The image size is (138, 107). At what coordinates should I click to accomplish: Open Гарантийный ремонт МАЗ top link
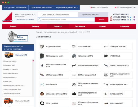point(41,7)
